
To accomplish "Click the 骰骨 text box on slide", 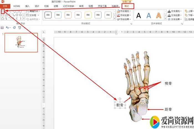I will (x=120, y=105).
